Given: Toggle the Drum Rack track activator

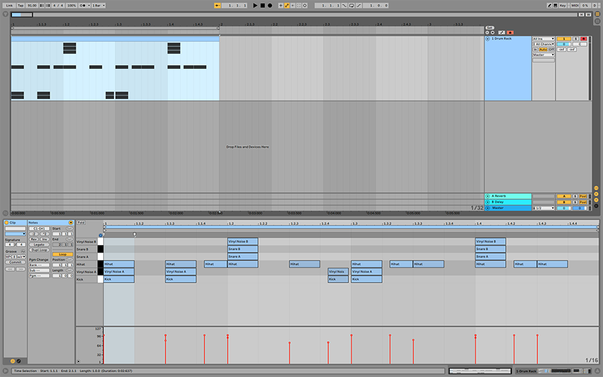Looking at the screenshot, I should click(563, 39).
